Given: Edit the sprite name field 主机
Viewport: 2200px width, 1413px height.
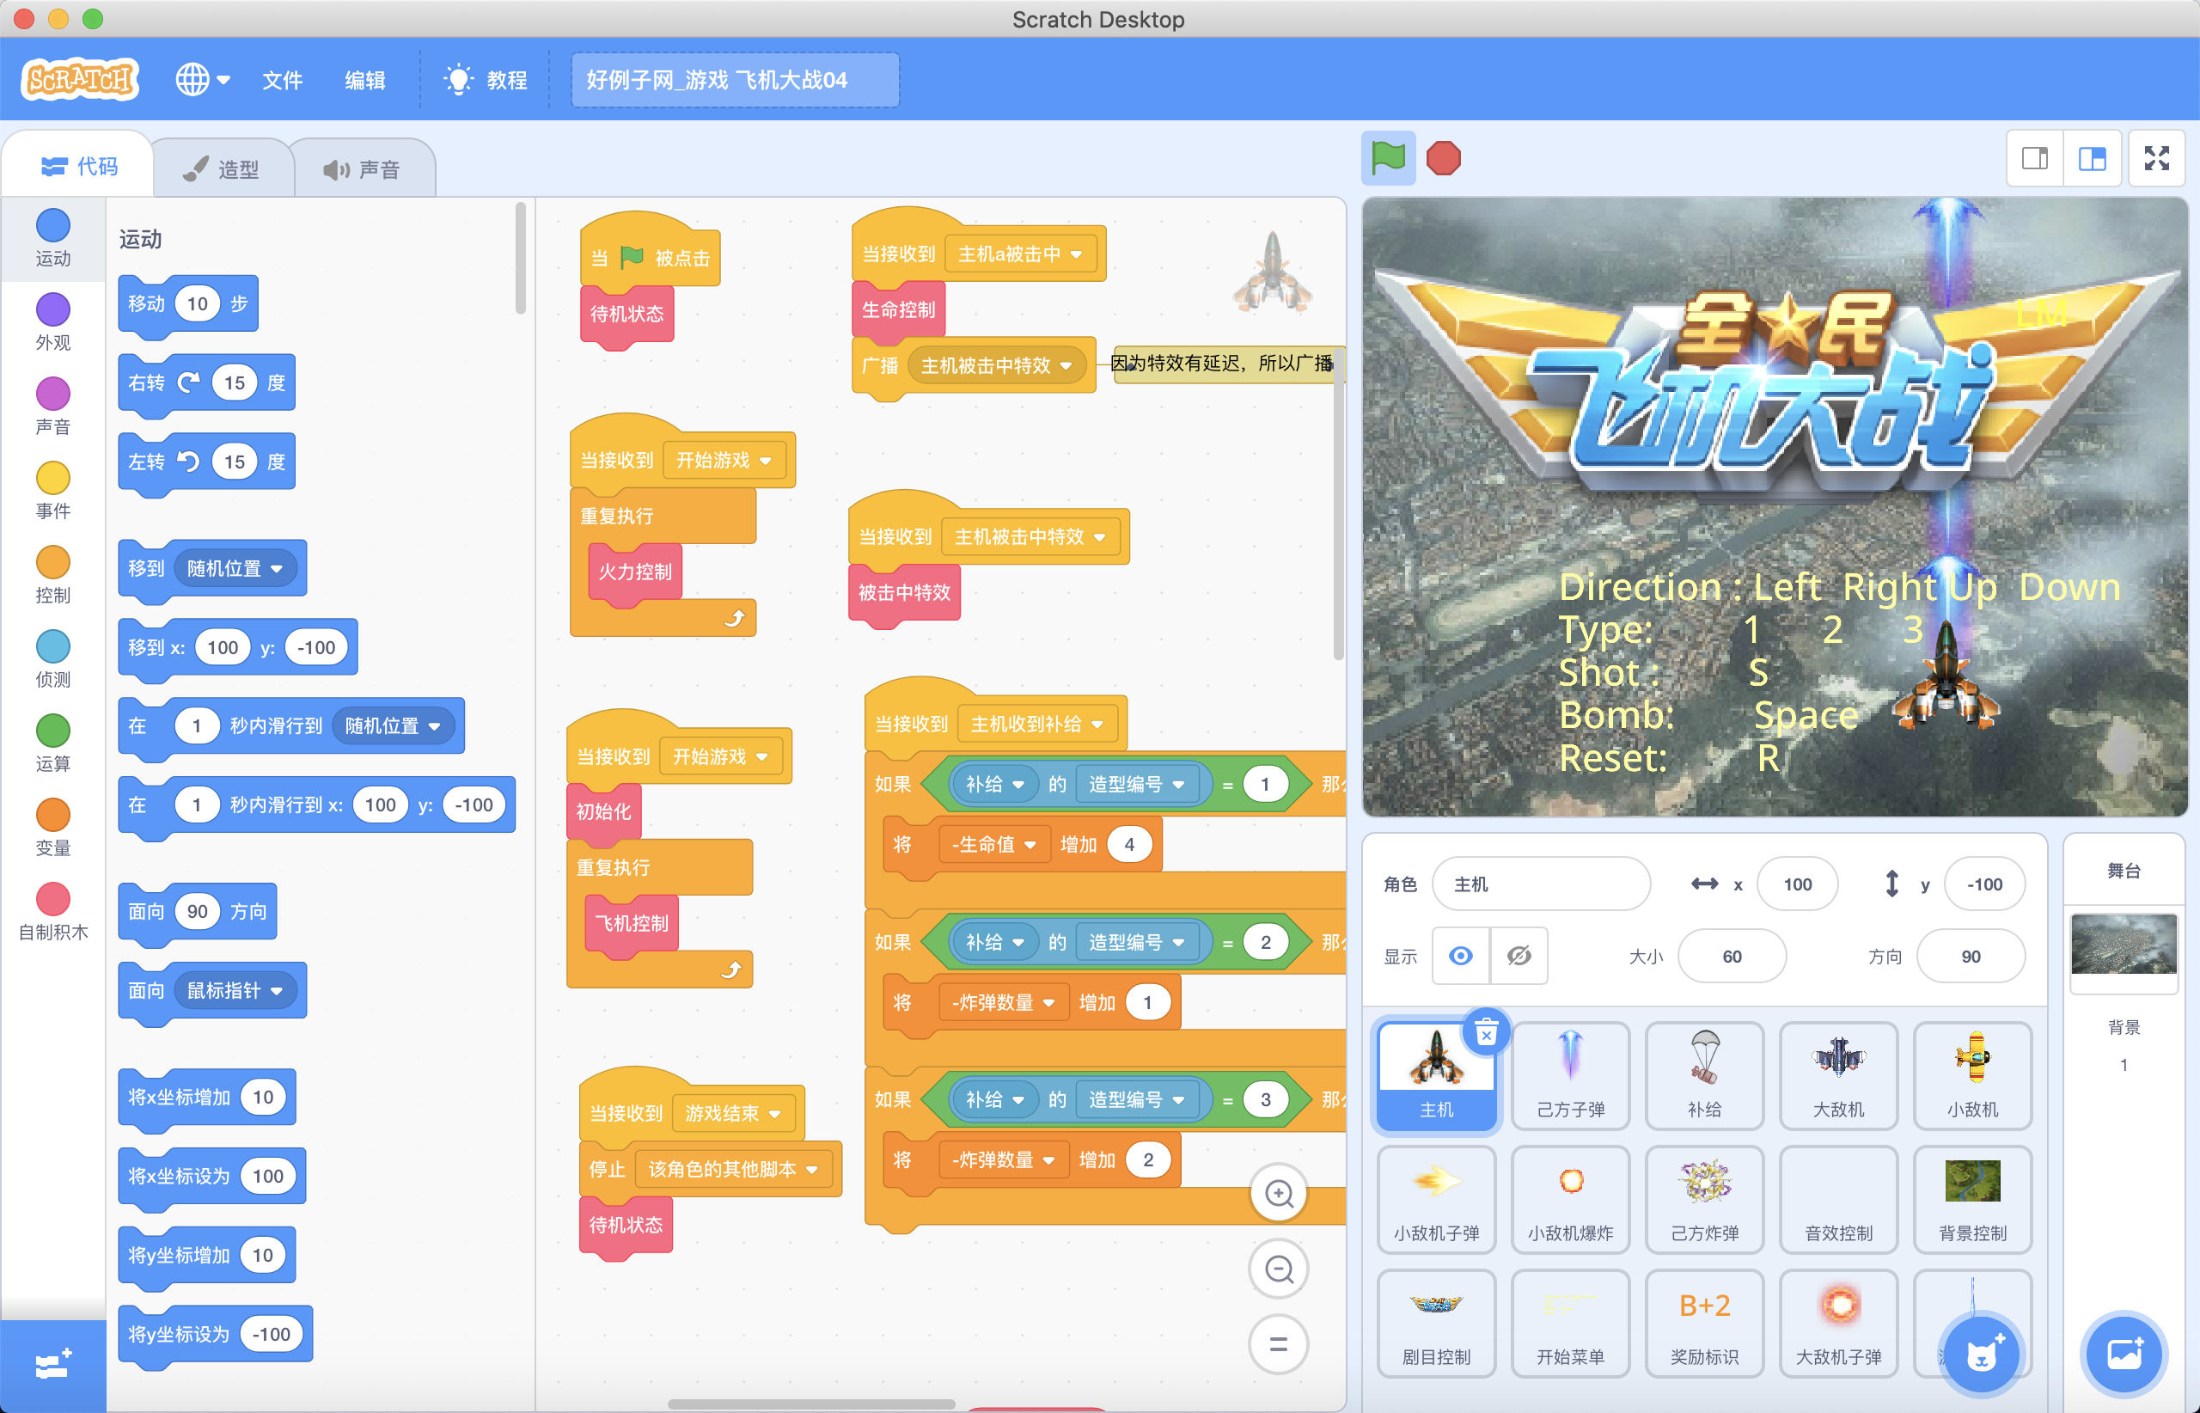Looking at the screenshot, I should click(x=1541, y=884).
